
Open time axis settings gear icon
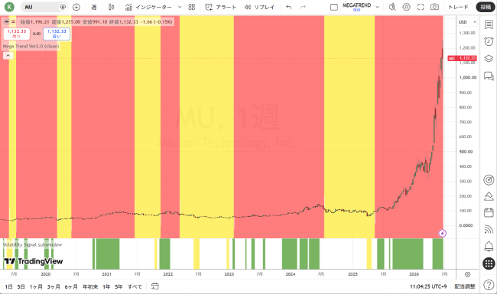[x=467, y=274]
